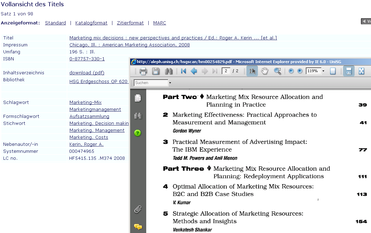371x233 pixels.
Task: Print the PDF using the printer icon
Action: click(143, 71)
